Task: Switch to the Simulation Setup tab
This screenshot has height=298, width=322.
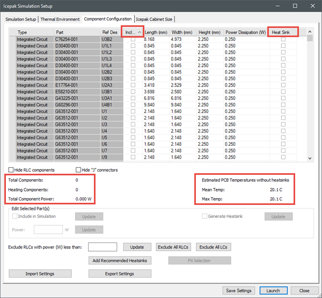Action: (20, 19)
